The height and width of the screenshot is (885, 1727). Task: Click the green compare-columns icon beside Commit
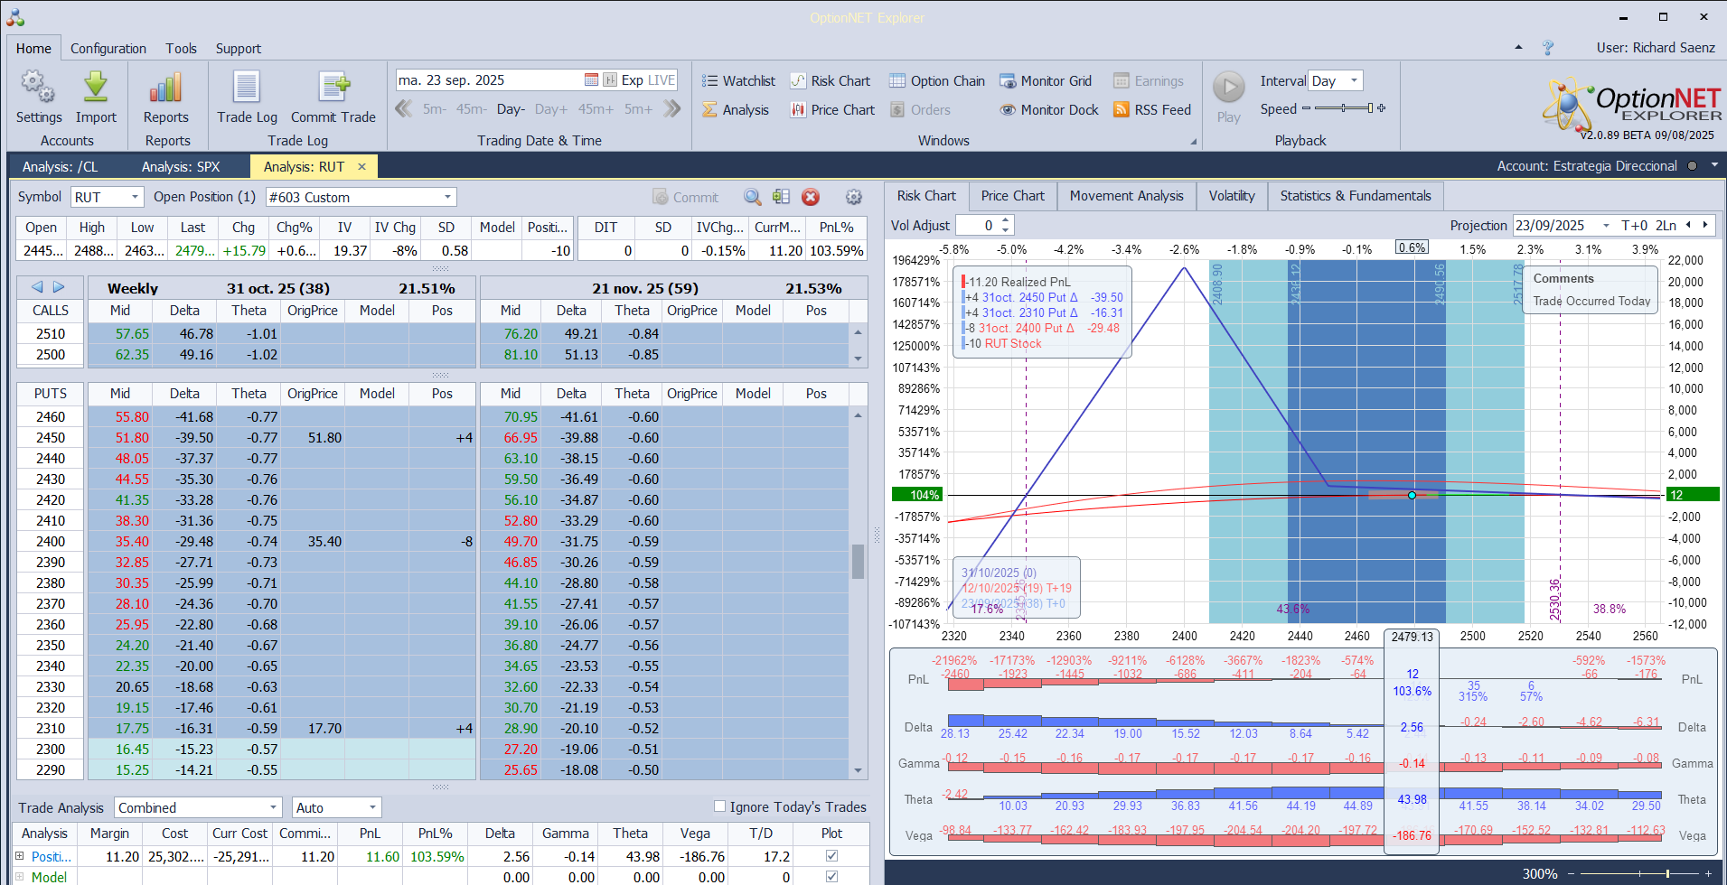[x=782, y=197]
